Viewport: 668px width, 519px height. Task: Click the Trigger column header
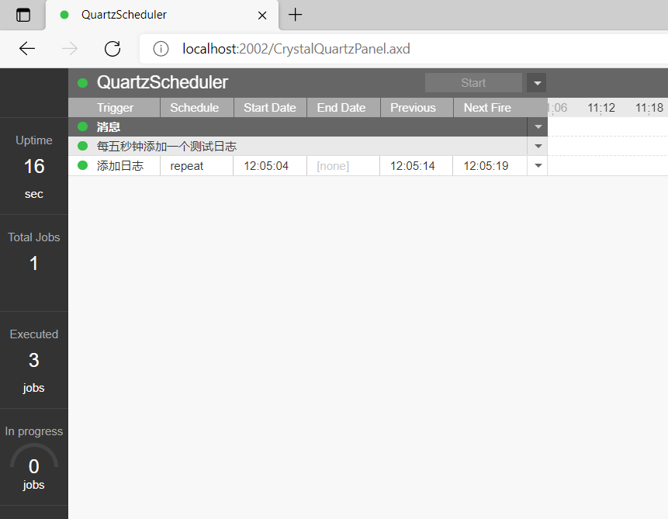(115, 107)
